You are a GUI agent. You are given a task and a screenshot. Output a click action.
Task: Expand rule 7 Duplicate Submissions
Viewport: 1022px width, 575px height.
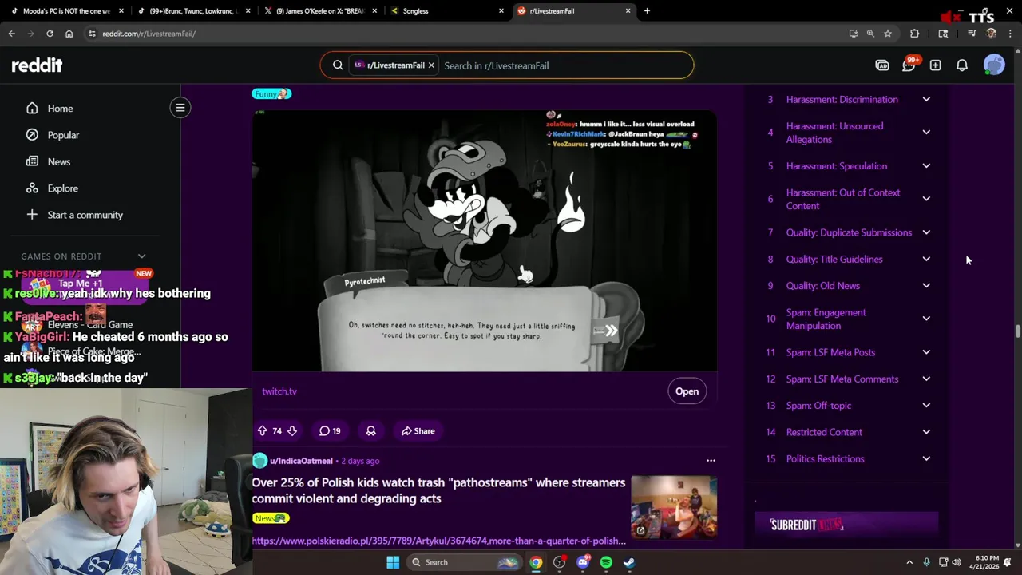coord(926,232)
